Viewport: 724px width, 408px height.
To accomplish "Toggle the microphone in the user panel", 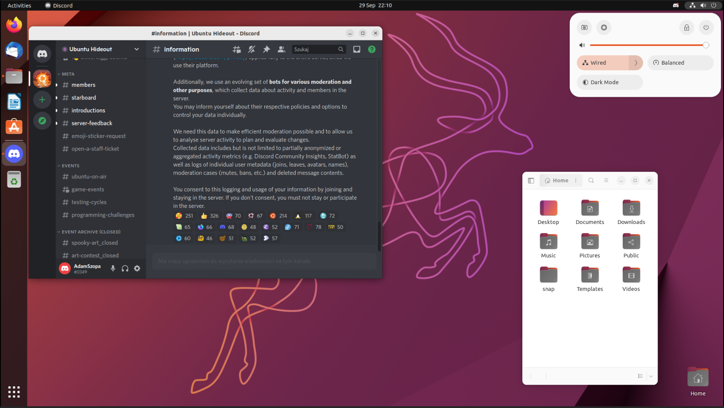I will [x=113, y=268].
